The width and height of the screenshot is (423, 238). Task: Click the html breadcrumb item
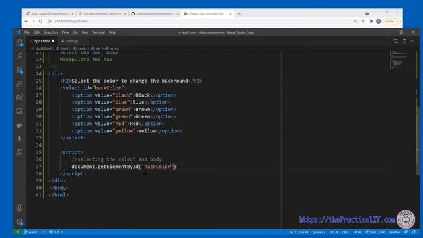[x=64, y=48]
